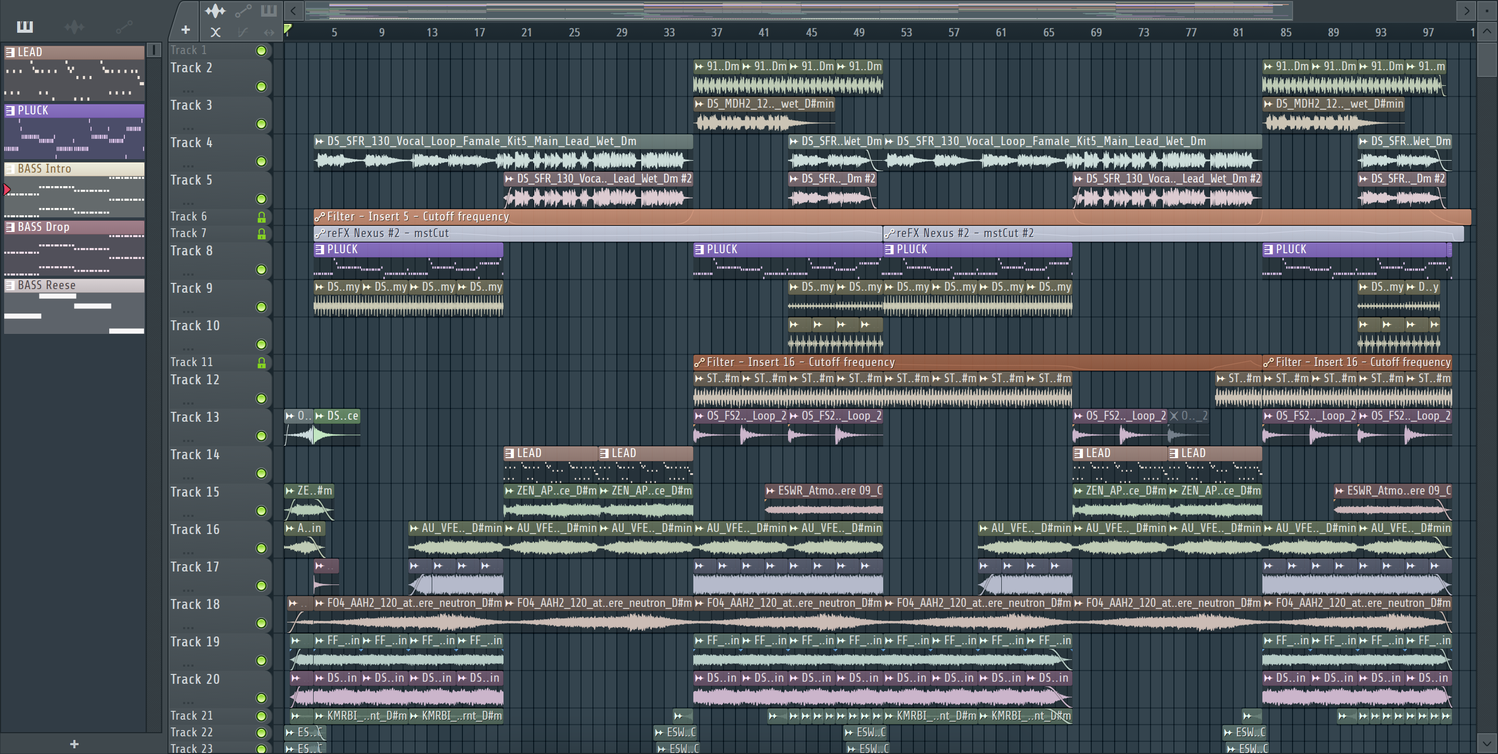Open menu icon of BASS Reese pattern in picker

(10, 285)
